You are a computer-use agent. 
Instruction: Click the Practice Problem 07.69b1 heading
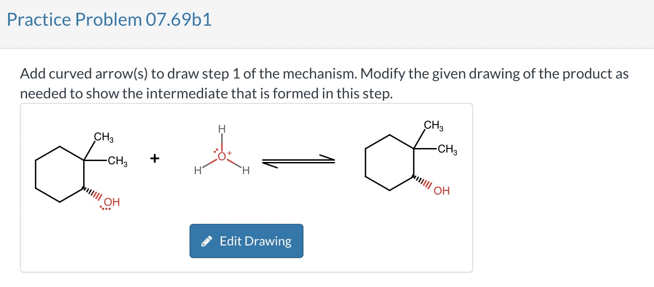[x=109, y=19]
